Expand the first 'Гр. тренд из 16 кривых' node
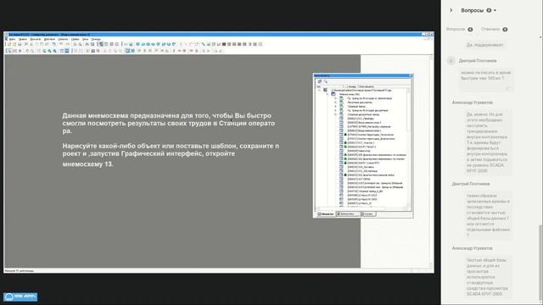The width and height of the screenshot is (543, 305). pyautogui.click(x=335, y=98)
